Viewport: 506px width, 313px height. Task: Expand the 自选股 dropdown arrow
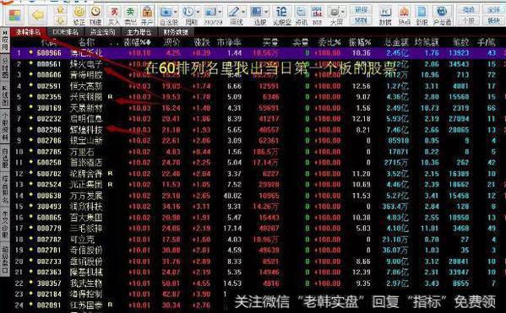[176, 12]
